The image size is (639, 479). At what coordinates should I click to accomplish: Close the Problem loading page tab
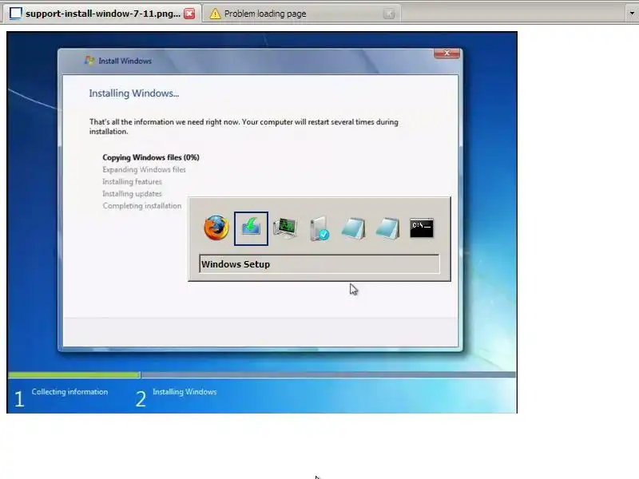pos(389,14)
